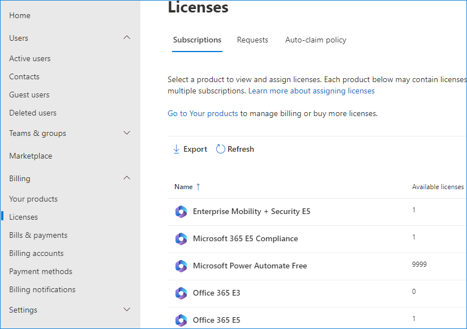467x329 pixels.
Task: Open the Auto-claim policy tab
Action: coord(316,40)
